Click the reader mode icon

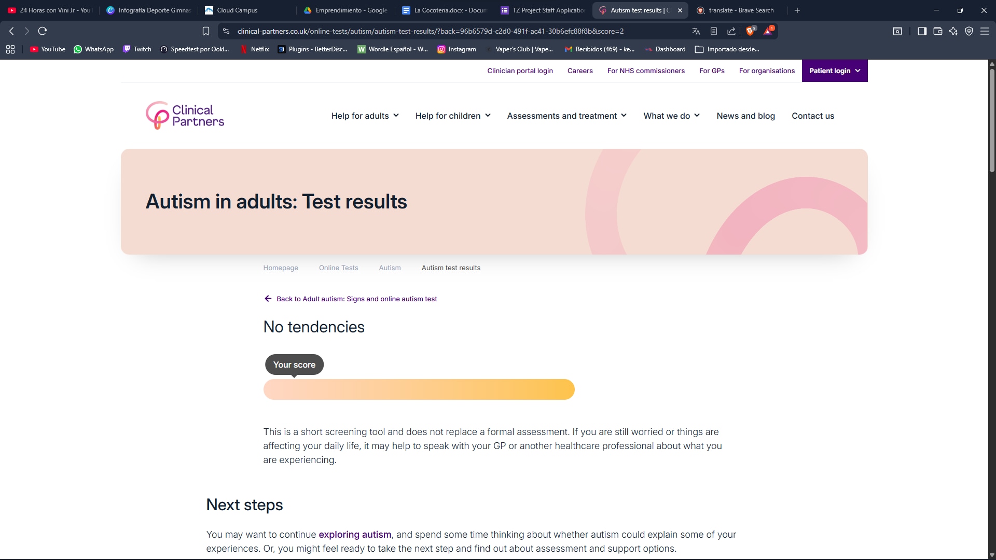(x=714, y=31)
